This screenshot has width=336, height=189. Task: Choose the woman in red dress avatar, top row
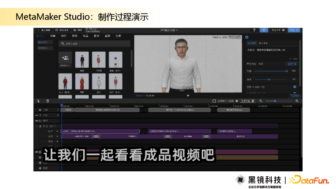(x=99, y=60)
